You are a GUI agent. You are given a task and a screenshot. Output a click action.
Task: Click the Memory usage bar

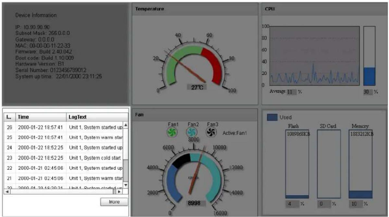[360, 164]
